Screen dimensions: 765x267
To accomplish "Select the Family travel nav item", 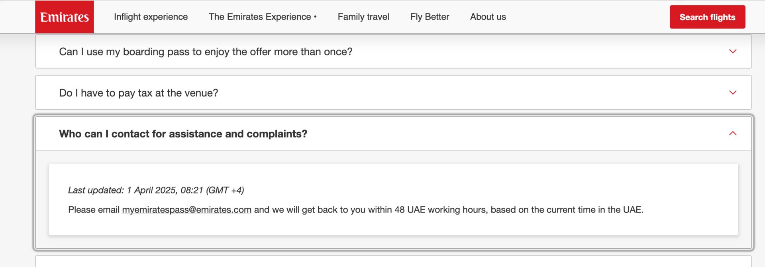I will [x=363, y=17].
